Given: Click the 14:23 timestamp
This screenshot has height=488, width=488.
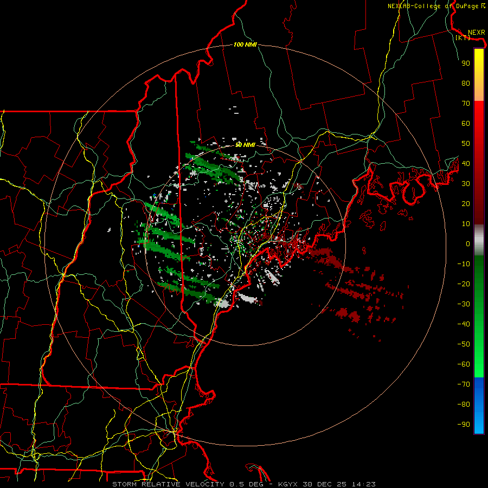Looking at the screenshot, I should pyautogui.click(x=364, y=484).
